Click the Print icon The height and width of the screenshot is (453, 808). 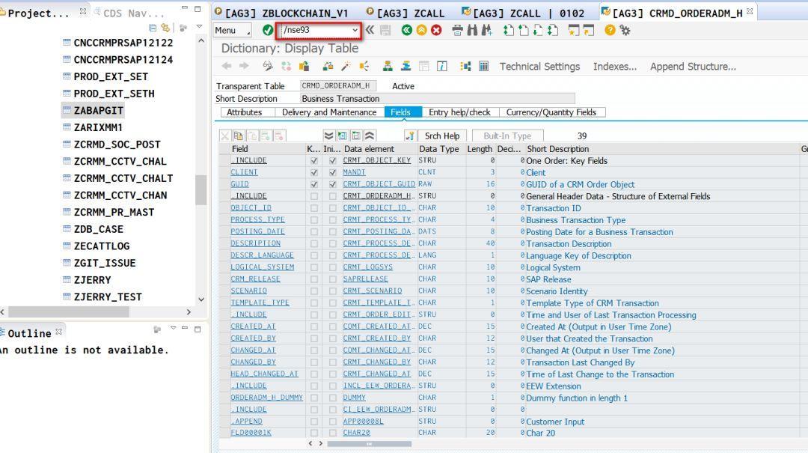click(457, 31)
